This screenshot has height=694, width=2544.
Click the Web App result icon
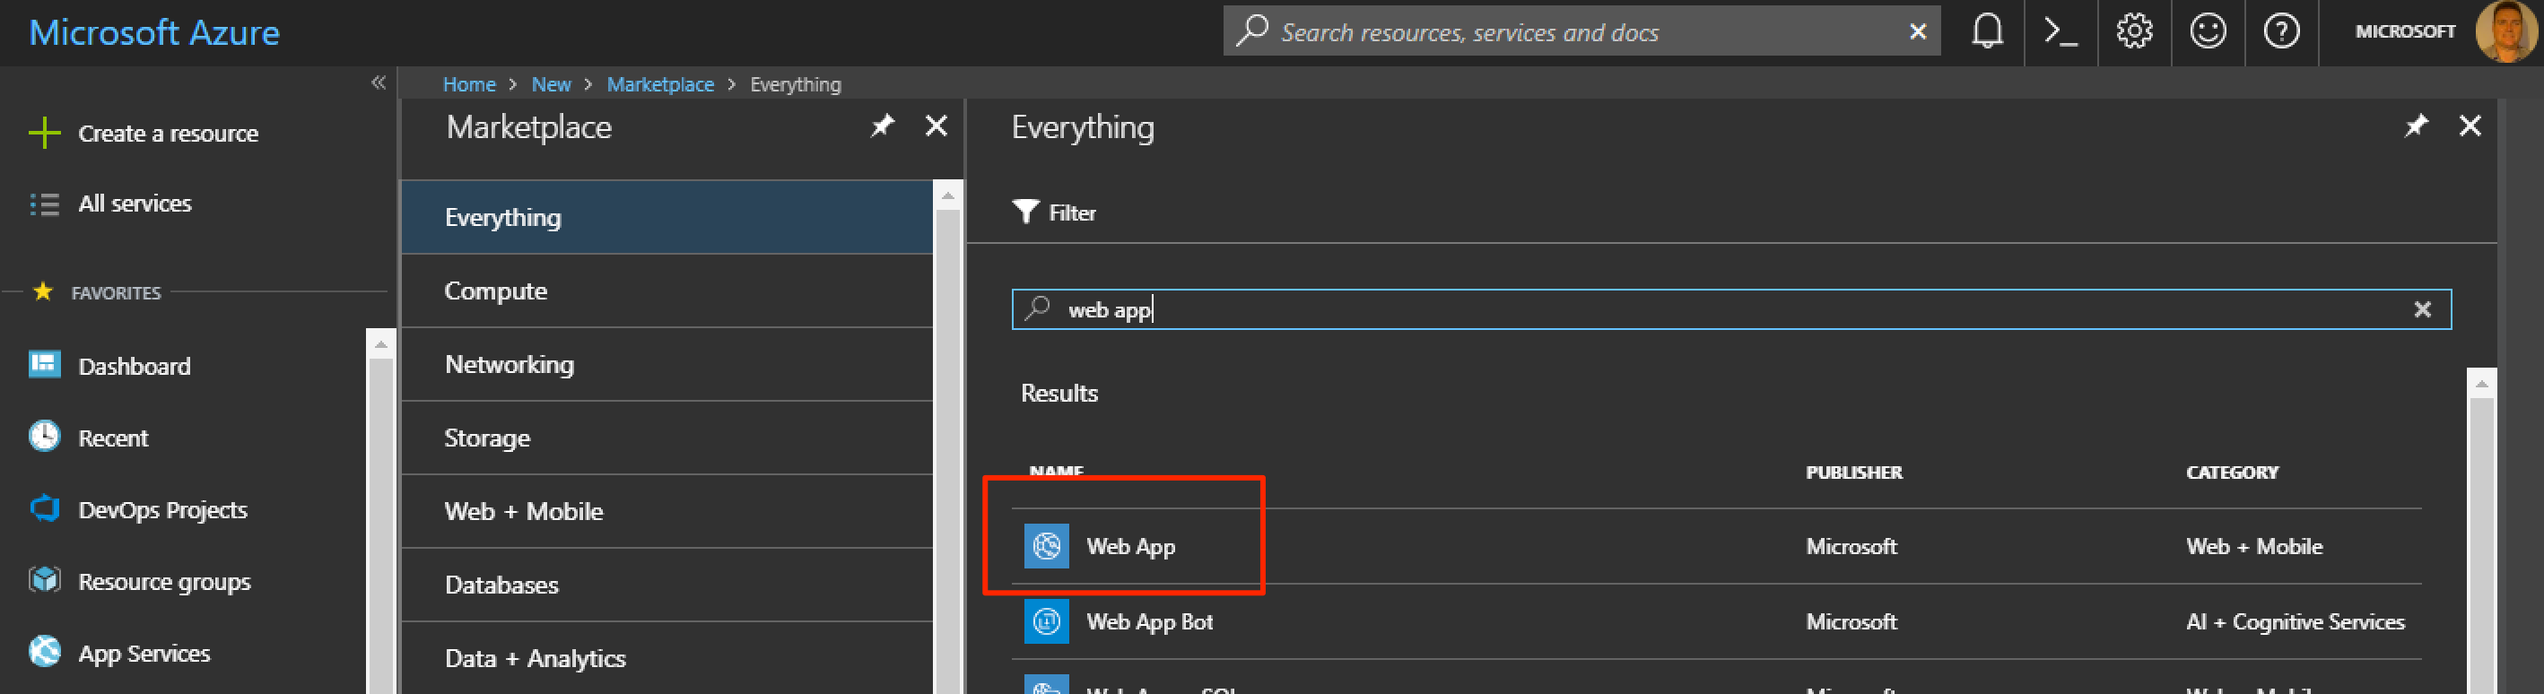tap(1047, 546)
